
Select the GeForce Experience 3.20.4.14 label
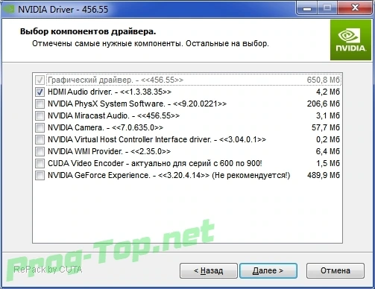169,175
